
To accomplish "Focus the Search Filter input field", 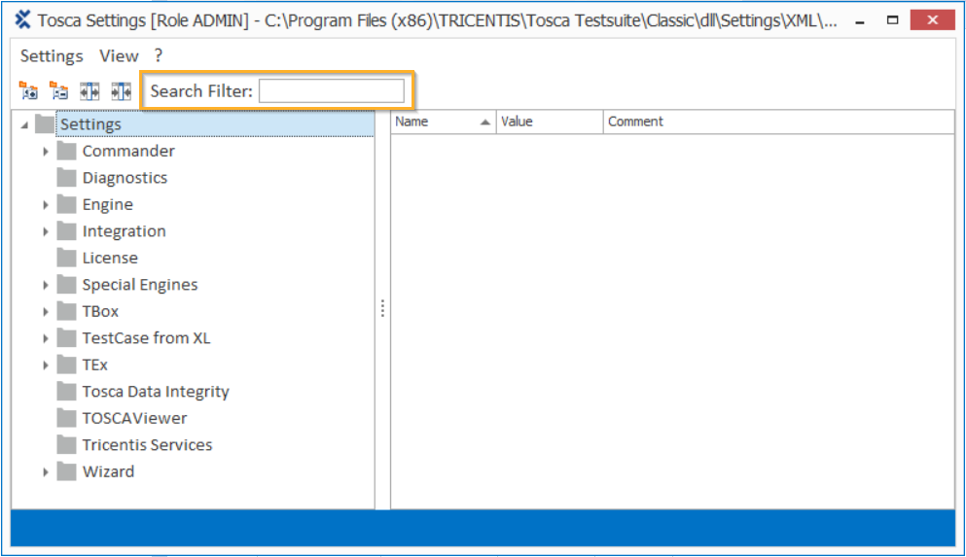I will click(x=332, y=91).
